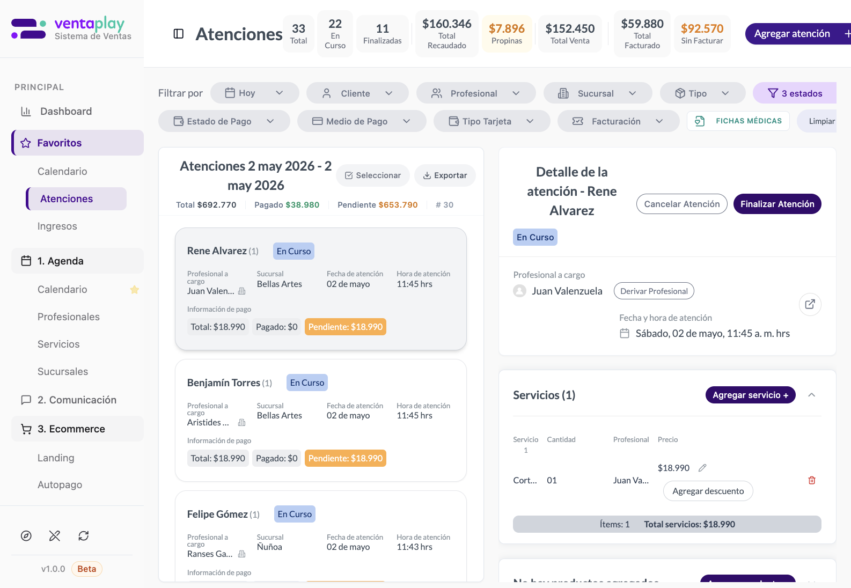The image size is (851, 588).
Task: Go to Ingresos in the sidebar
Action: [57, 226]
